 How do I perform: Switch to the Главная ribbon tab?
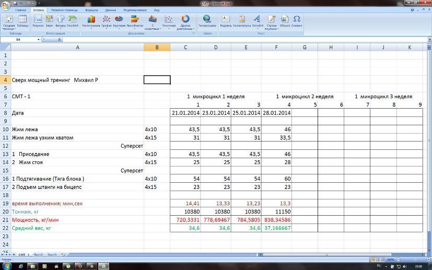(x=21, y=10)
